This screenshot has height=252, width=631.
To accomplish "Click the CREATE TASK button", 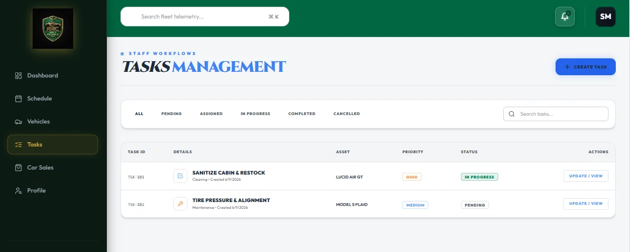I will point(585,67).
